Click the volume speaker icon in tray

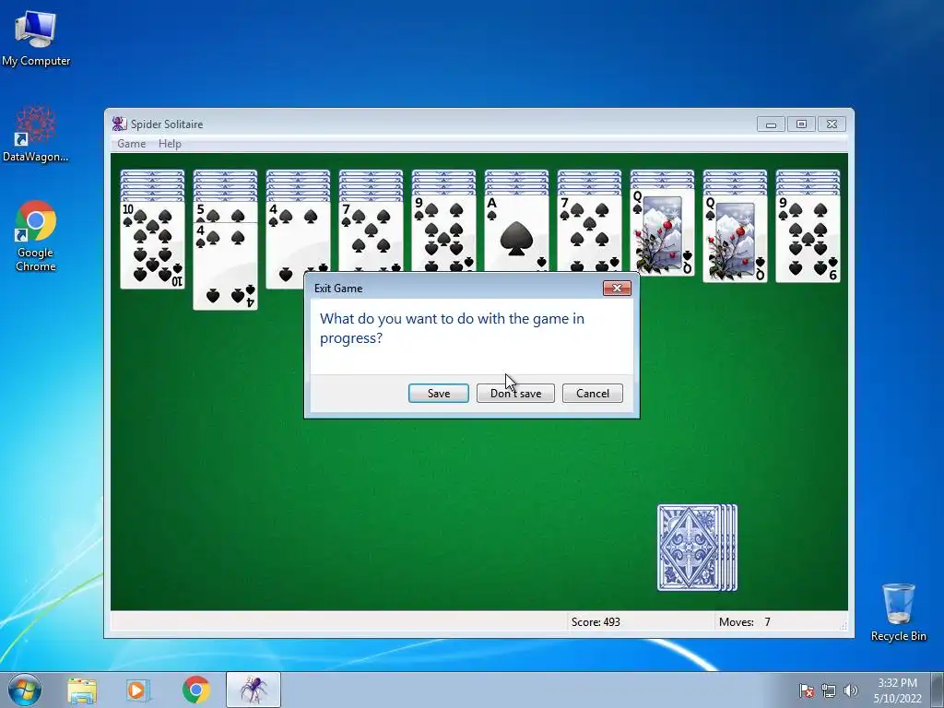pos(851,690)
